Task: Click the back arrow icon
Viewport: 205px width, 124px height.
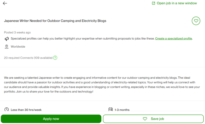Action: pyautogui.click(x=5, y=3)
